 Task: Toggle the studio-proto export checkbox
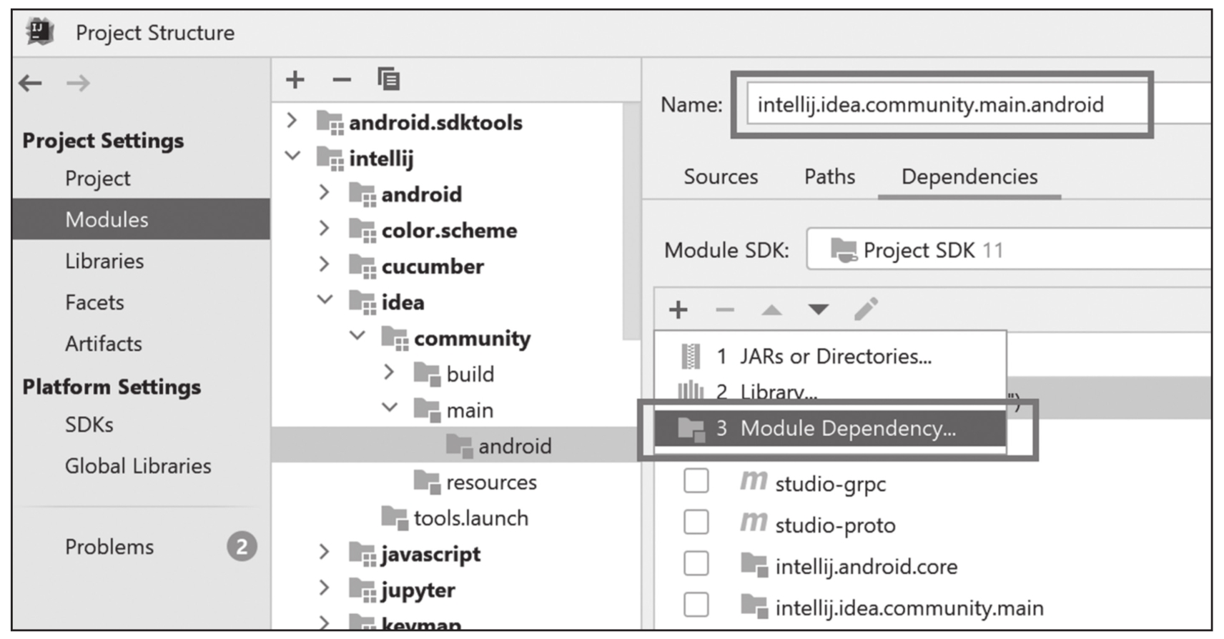tap(696, 522)
